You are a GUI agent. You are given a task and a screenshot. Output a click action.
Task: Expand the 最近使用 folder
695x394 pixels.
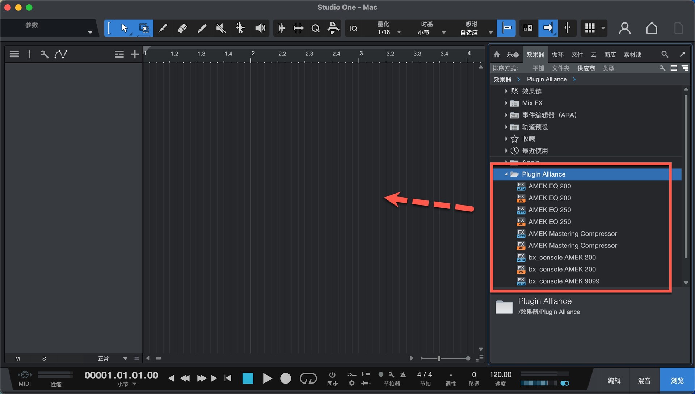tap(506, 151)
